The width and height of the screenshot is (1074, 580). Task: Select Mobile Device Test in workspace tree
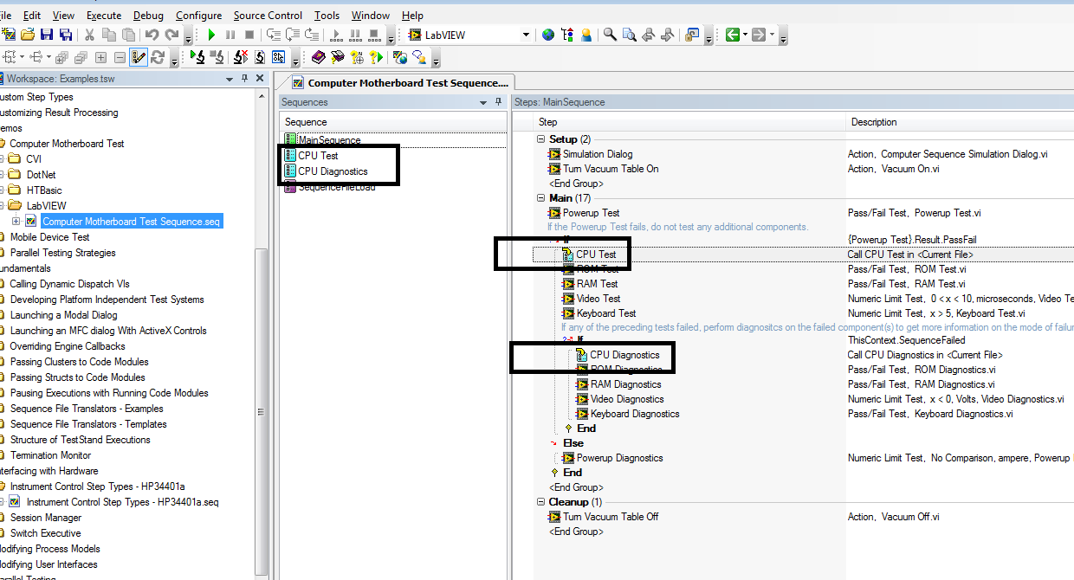point(49,237)
